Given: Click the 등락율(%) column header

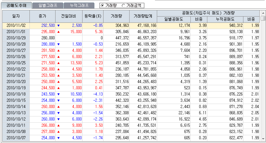Looking at the screenshot, I should tap(93, 16).
